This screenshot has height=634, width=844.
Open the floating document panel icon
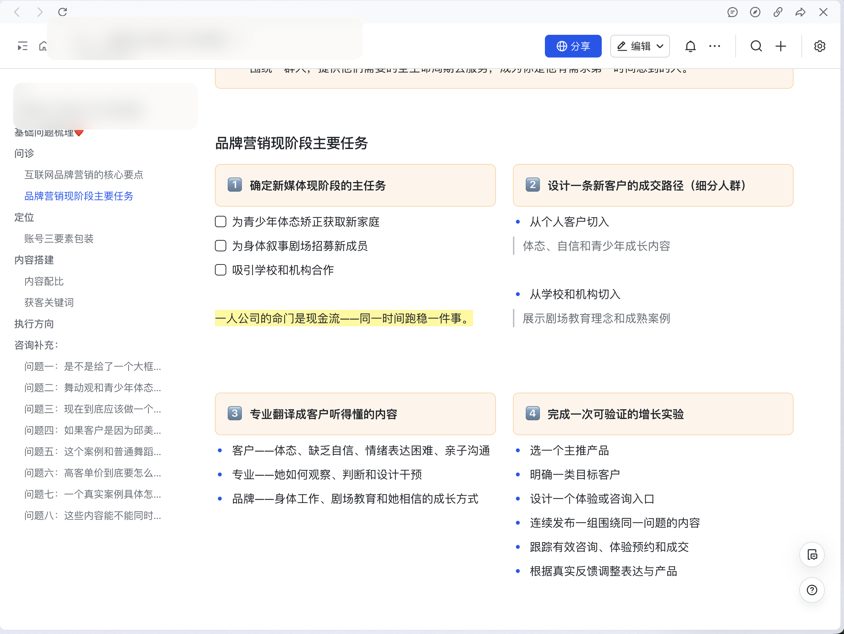pos(812,554)
